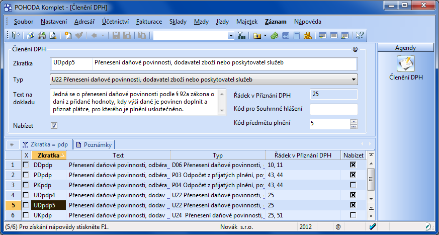Screen dimensions: 439x235
Task: Toggle Nabízet checkbox in PKpdp row
Action: coord(354,185)
